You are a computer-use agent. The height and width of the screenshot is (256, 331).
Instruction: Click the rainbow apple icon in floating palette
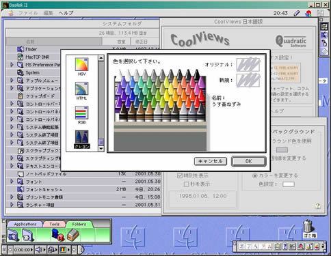coord(317,246)
